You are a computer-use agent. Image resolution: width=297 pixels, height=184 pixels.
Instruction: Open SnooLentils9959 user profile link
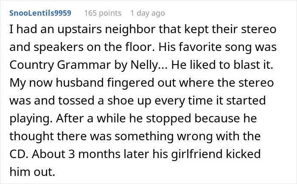[x=40, y=13]
